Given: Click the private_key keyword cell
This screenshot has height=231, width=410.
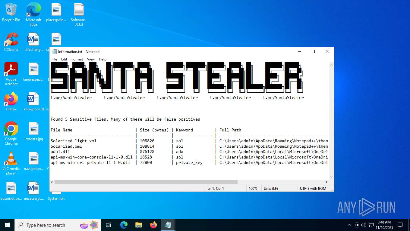Looking at the screenshot, I should click(189, 162).
